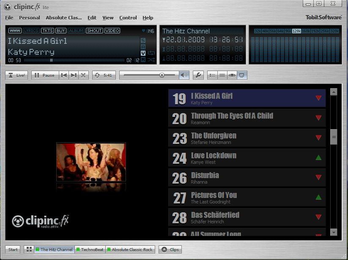Toggle the A indicator in the display
The width and height of the screenshot is (348, 260).
[x=143, y=47]
